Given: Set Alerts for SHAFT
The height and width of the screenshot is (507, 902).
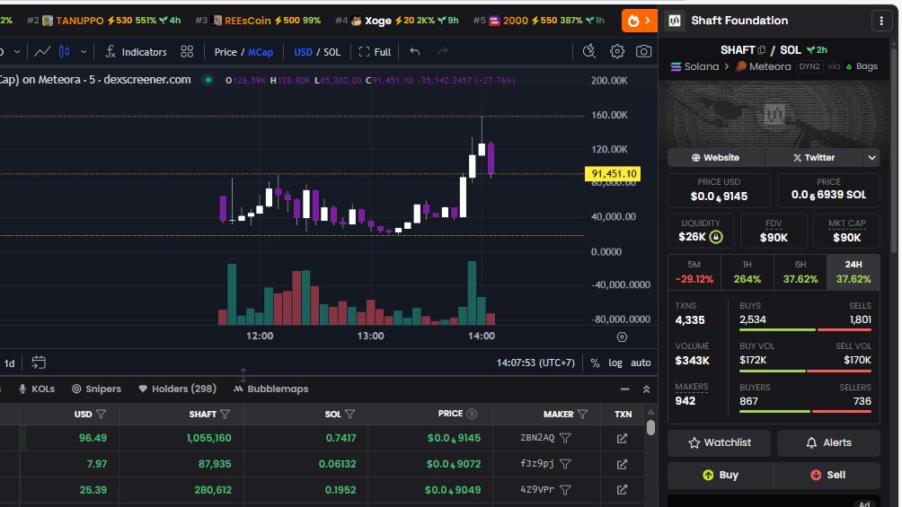Looking at the screenshot, I should click(828, 442).
